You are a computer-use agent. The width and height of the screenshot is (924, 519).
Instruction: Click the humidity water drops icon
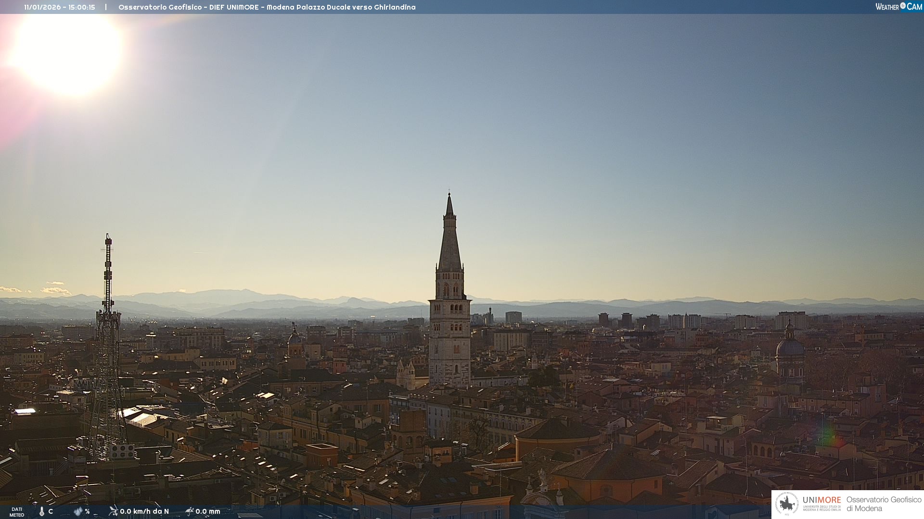point(78,511)
